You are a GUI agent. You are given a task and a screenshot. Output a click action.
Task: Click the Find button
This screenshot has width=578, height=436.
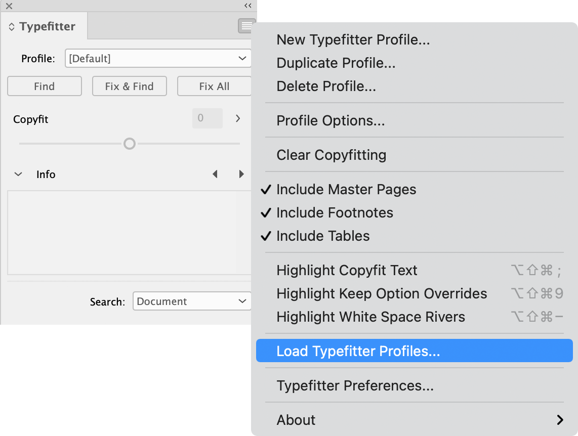(45, 86)
